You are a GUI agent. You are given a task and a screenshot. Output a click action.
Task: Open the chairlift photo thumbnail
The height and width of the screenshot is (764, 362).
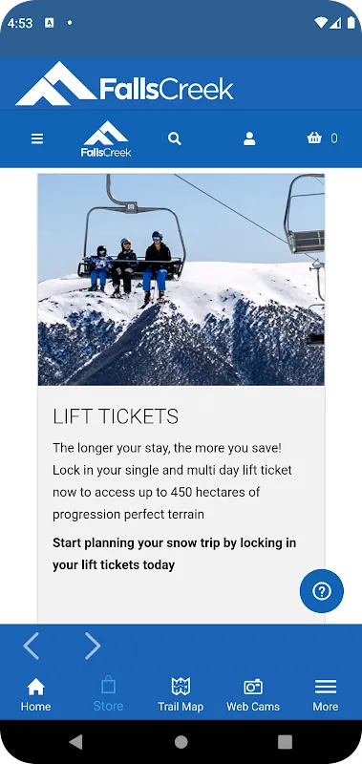tap(181, 280)
